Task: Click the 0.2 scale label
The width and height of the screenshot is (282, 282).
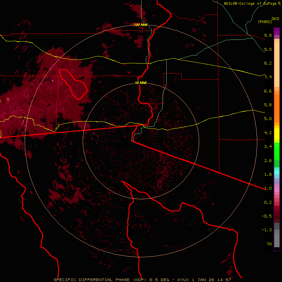Action: pyautogui.click(x=268, y=202)
